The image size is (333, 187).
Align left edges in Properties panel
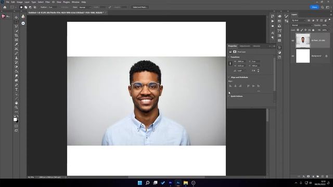(230, 86)
